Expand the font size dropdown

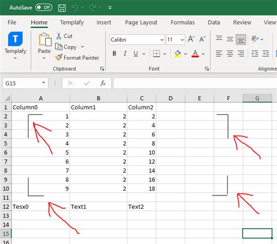[x=182, y=40]
